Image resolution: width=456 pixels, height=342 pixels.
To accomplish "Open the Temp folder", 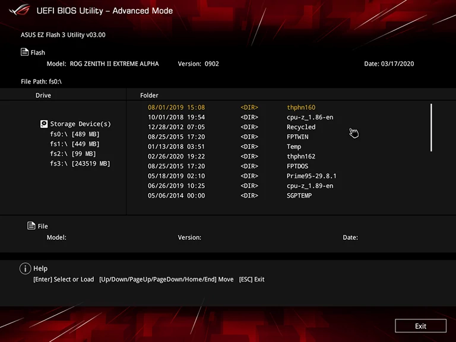I will coord(293,147).
